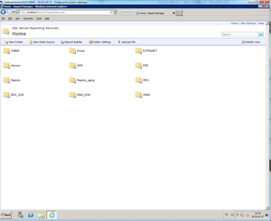Expand the recent pages chevron near navigation buttons
Image resolution: width=271 pixels, height=221 pixels.
pos(13,12)
